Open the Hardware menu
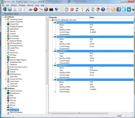The image size is (135, 118). (x=22, y=5)
